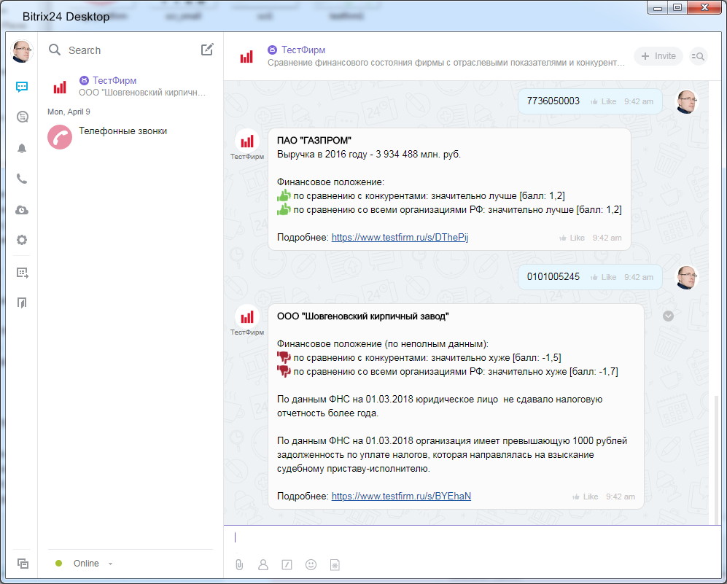Image resolution: width=727 pixels, height=584 pixels.
Task: Select the ТестФирм chat in the list
Action: [131, 86]
